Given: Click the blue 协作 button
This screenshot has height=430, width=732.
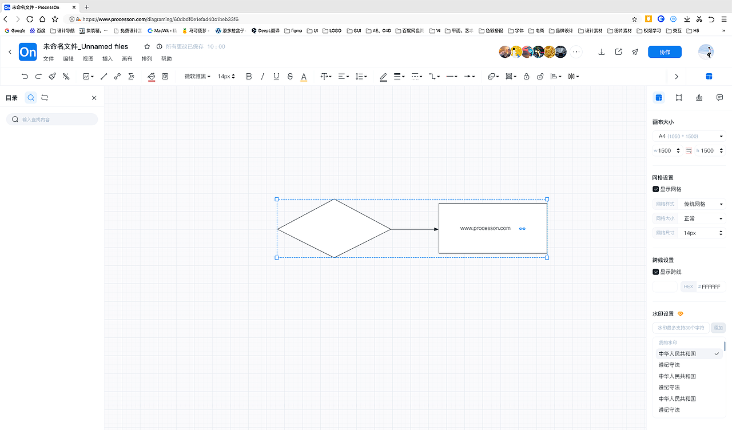Looking at the screenshot, I should point(665,52).
